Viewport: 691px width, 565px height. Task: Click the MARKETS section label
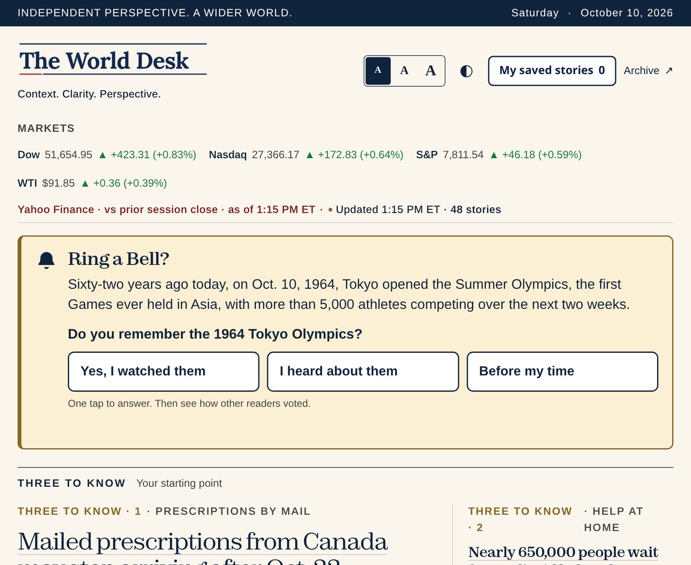coord(46,128)
